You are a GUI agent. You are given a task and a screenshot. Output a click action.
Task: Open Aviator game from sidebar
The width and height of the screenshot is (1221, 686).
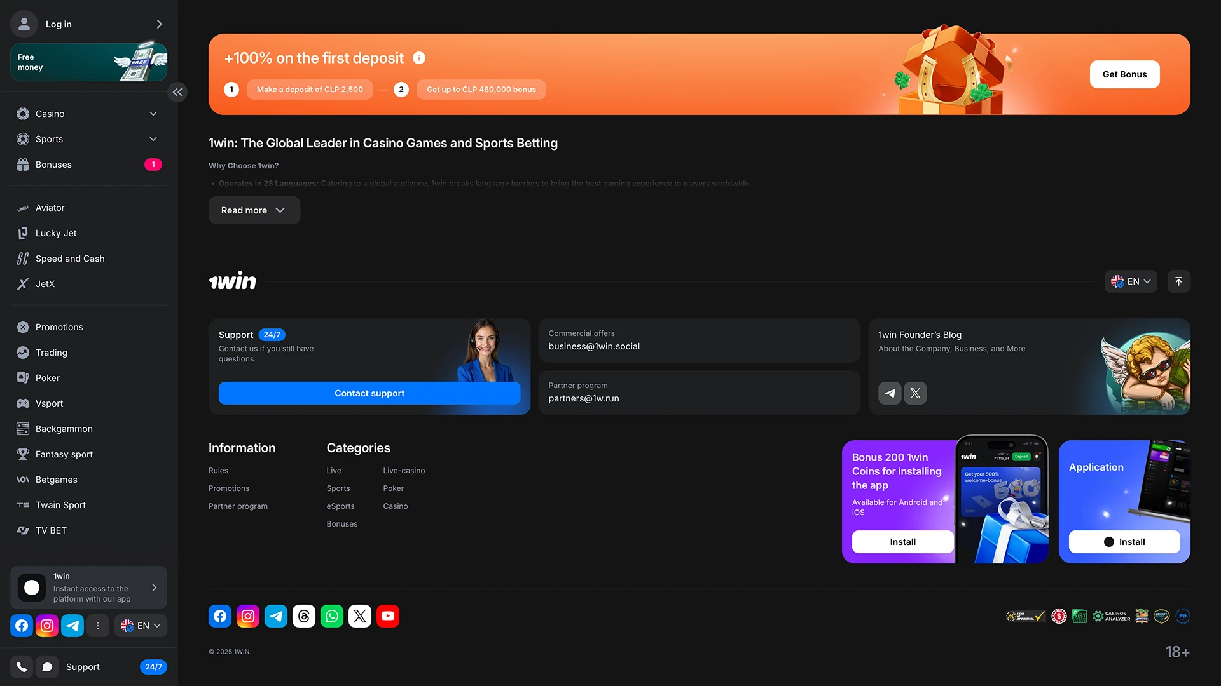tap(88, 208)
